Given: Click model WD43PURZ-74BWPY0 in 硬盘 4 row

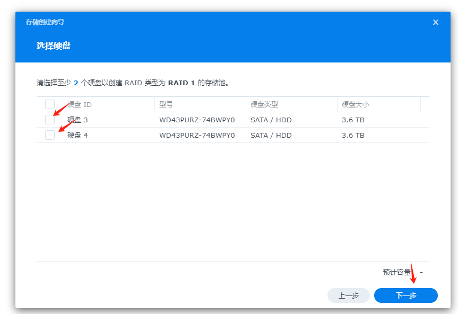Looking at the screenshot, I should pos(197,135).
